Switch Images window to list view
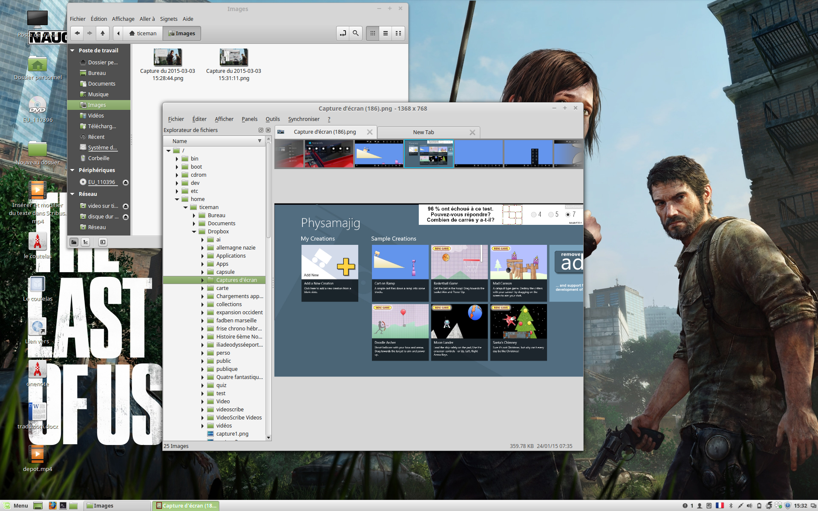818x511 pixels. 386,33
